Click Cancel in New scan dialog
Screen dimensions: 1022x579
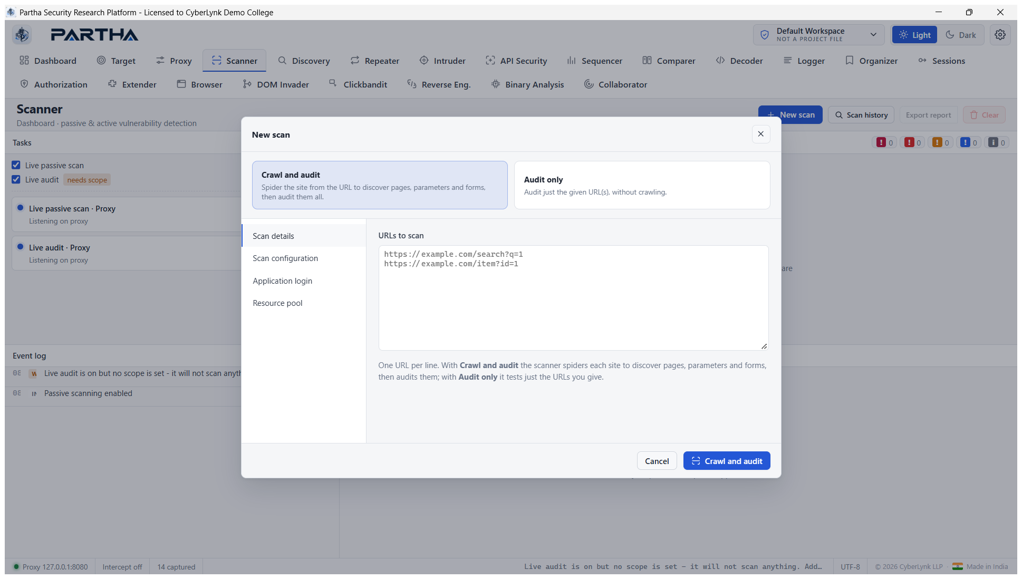click(x=657, y=461)
